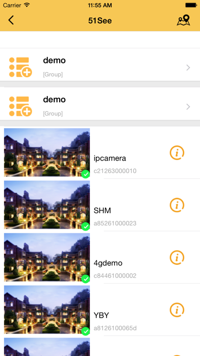Open the map location icon
The height and width of the screenshot is (356, 200).
pos(183,20)
